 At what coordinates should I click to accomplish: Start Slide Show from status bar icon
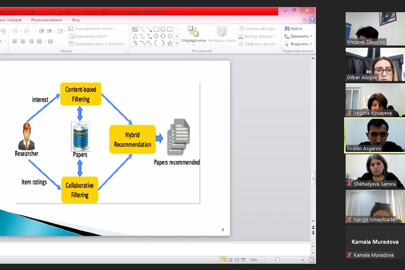(243, 260)
